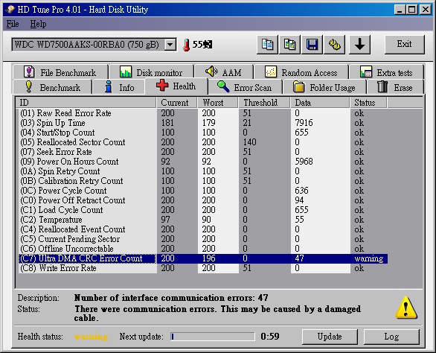Screen dimensions: 436x353
Task: Open the drive selection dropdown
Action: (x=170, y=45)
